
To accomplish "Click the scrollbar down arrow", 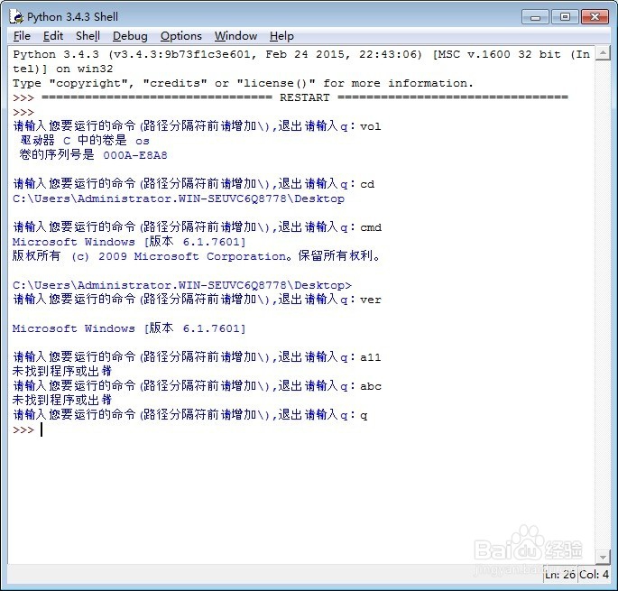I will pos(603,557).
